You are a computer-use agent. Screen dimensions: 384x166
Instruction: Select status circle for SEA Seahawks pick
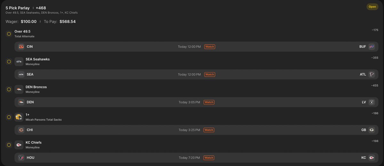(x=9, y=61)
